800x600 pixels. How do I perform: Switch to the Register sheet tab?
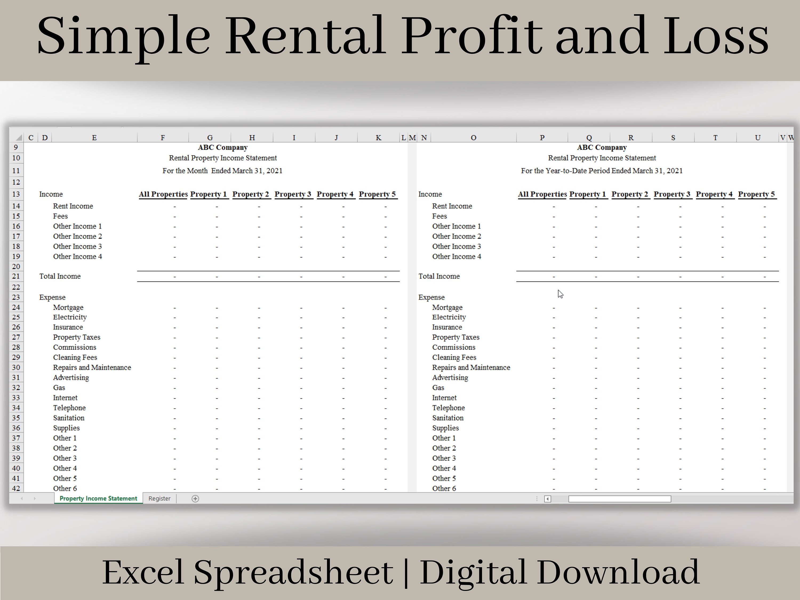click(x=159, y=498)
